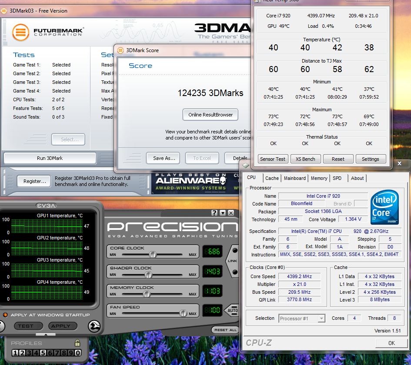Select EVGA Precision profile slot 9
Image resolution: width=411 pixels, height=365 pixels.
pyautogui.click(x=70, y=353)
